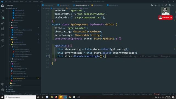Select app.component.ts in explorer tree
Viewport: 176px width, 99px height.
pyautogui.click(x=19, y=78)
